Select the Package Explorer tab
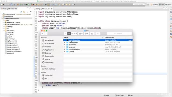 click(x=9, y=9)
